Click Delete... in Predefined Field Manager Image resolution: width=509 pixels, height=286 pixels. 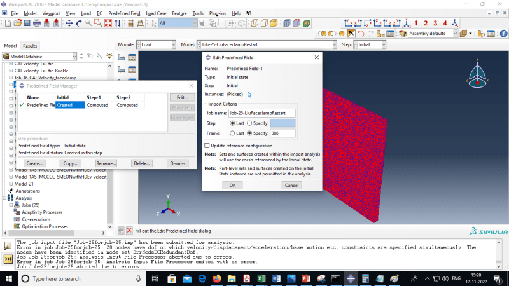[142, 163]
